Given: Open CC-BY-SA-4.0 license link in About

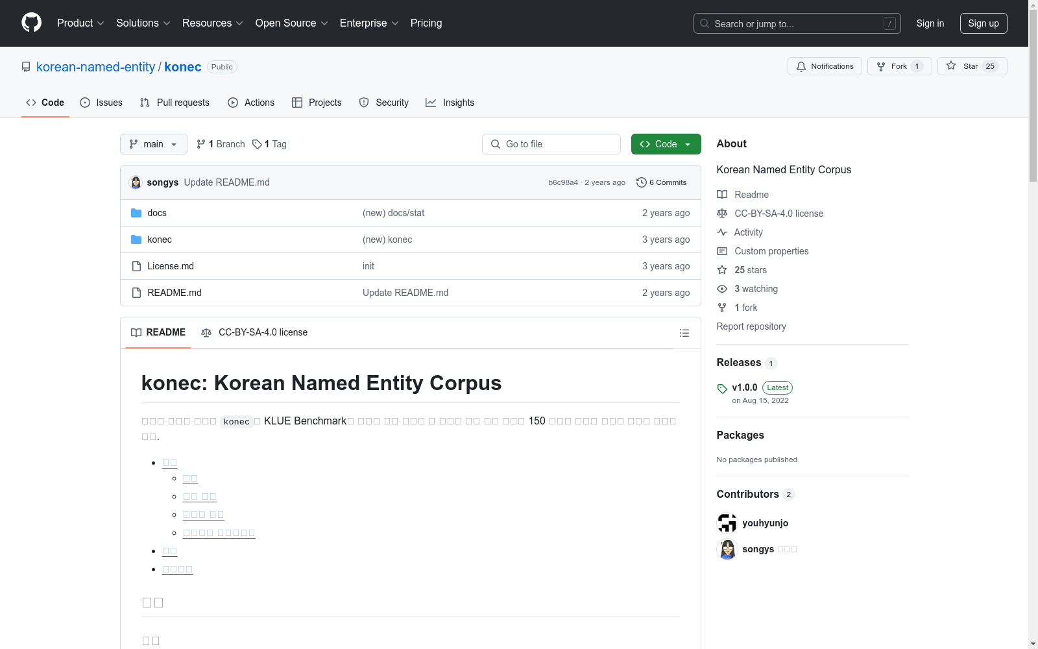Looking at the screenshot, I should click(770, 214).
